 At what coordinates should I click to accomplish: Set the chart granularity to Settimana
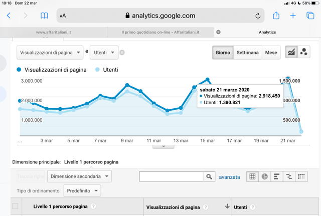point(247,53)
